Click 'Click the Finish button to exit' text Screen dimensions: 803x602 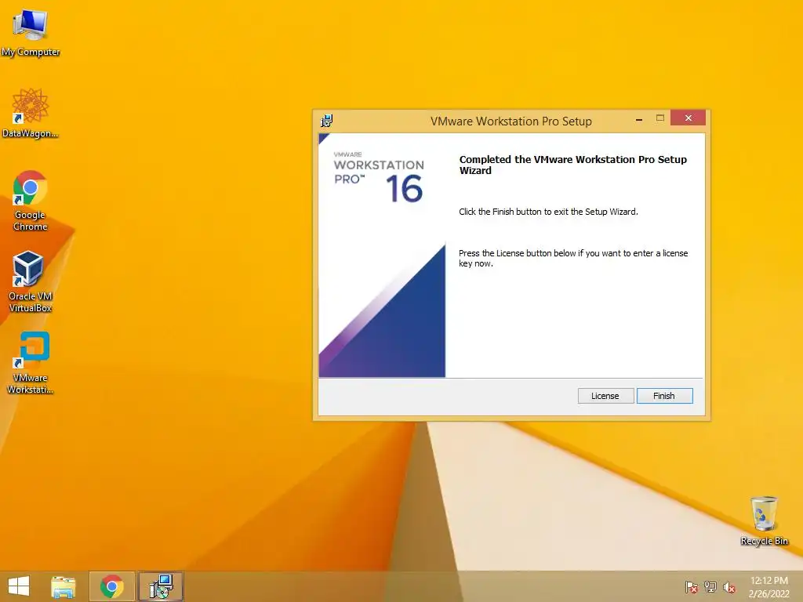click(548, 212)
